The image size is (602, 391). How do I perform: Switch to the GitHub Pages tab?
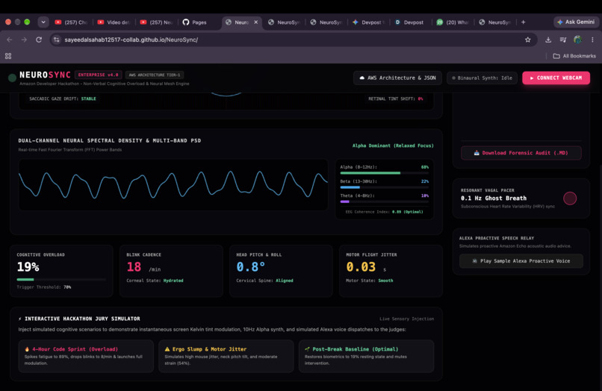[195, 22]
